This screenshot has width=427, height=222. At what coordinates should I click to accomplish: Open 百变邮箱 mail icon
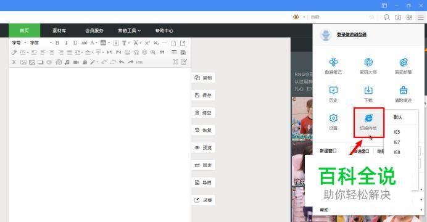pyautogui.click(x=404, y=65)
